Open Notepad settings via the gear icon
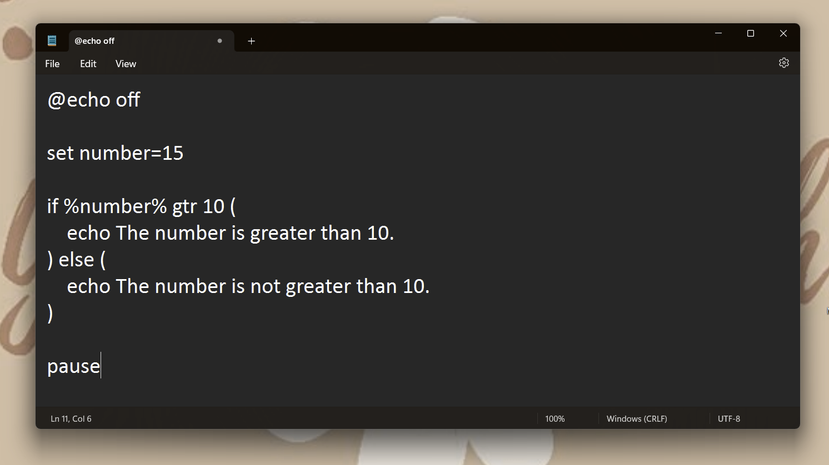Screen dimensions: 829x465 (783, 63)
